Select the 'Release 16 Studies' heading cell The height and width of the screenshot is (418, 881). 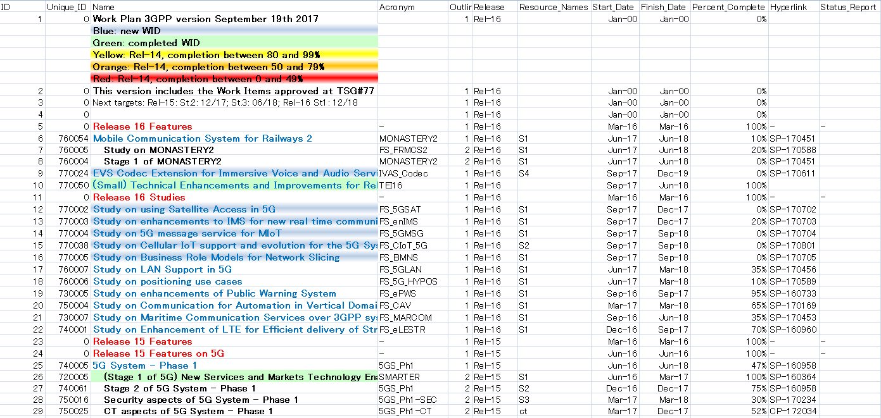coord(234,197)
